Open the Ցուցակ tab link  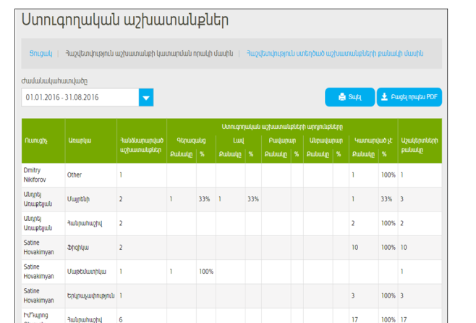(41, 54)
